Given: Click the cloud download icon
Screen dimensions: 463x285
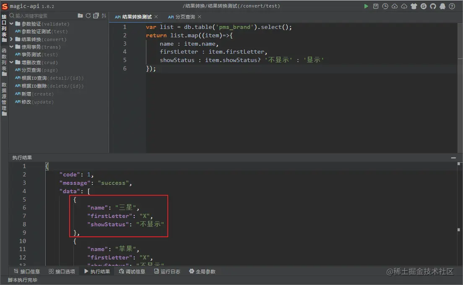Looking at the screenshot, I should pyautogui.click(x=404, y=6).
